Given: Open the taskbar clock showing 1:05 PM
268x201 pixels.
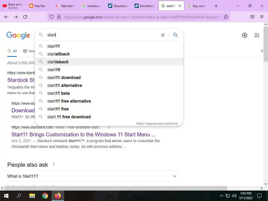Looking at the screenshot, I should pyautogui.click(x=245, y=196).
